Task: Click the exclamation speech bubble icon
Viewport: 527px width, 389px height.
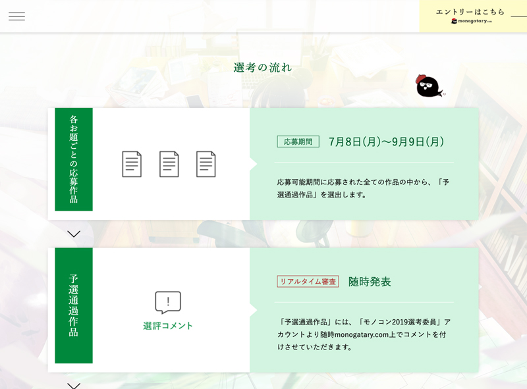Action: point(168,302)
